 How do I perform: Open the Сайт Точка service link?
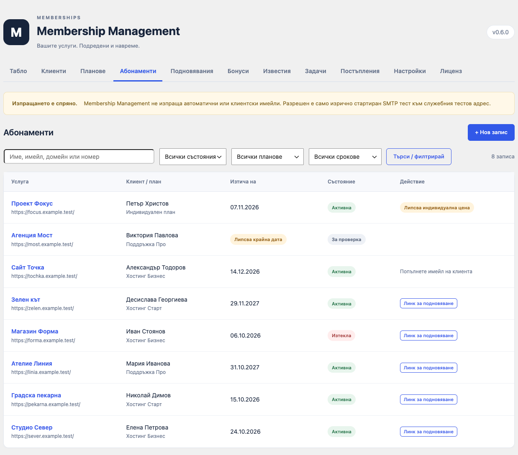(x=28, y=267)
